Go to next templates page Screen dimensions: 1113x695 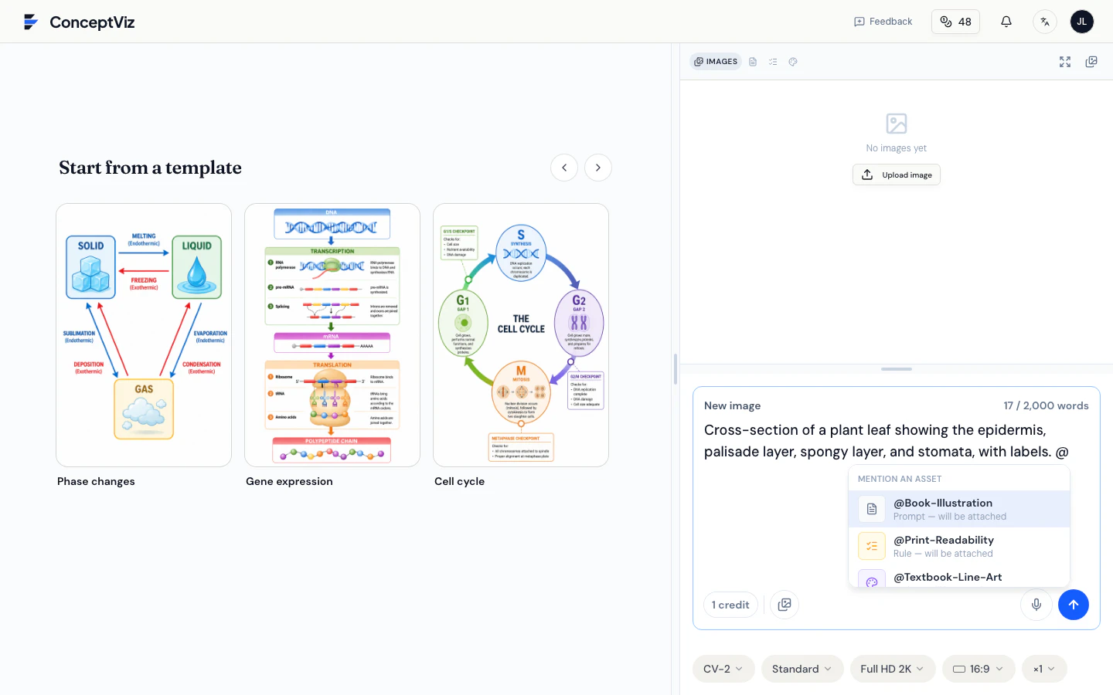coord(598,168)
